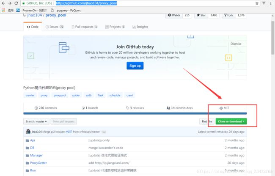Open proxy_pool repository title link
This screenshot has width=275, height=176.
tap(56, 15)
